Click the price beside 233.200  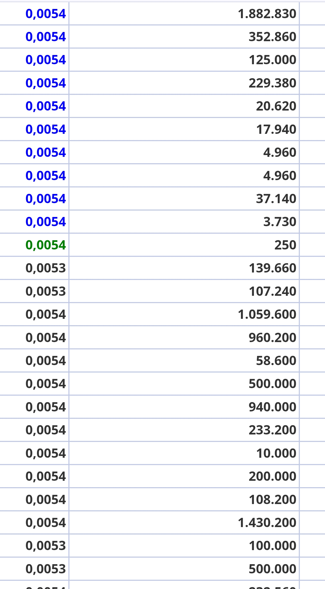tap(46, 430)
